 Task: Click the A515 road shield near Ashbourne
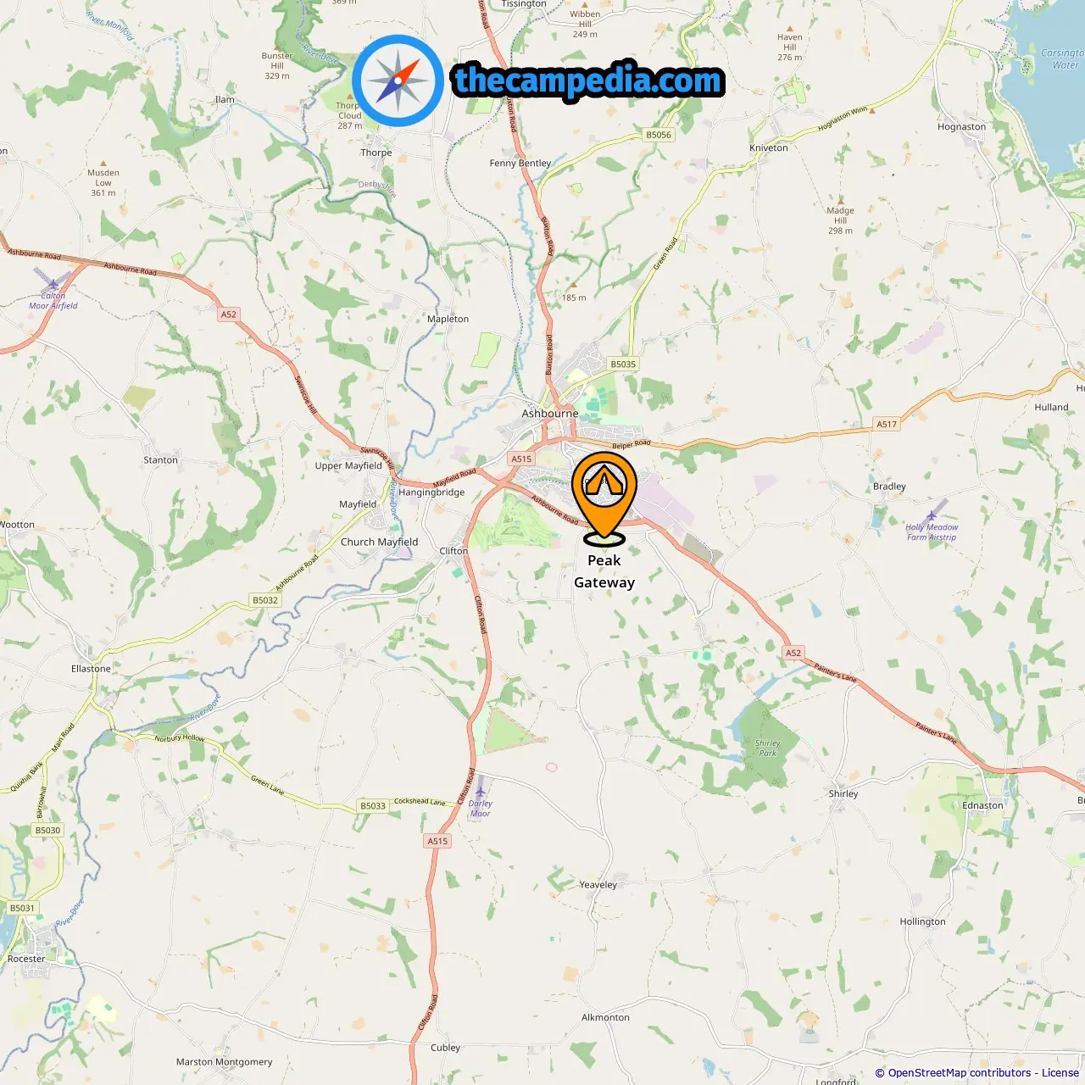tap(521, 459)
